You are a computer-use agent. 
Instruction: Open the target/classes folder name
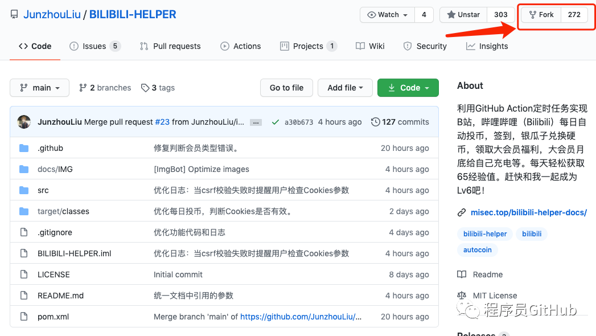point(64,211)
